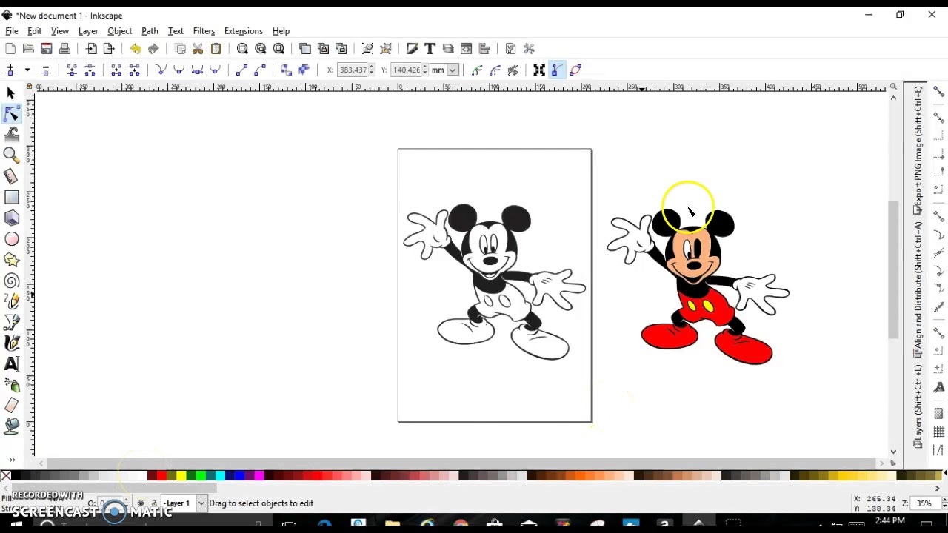The height and width of the screenshot is (533, 948).
Task: Open the Layer menu
Action: click(88, 31)
